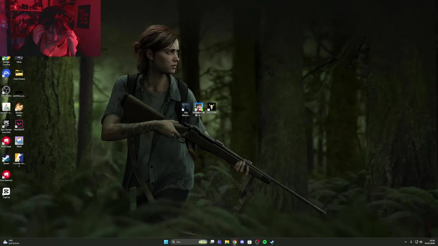Select the CapCut desktop shortcut
The image size is (438, 246).
6,193
